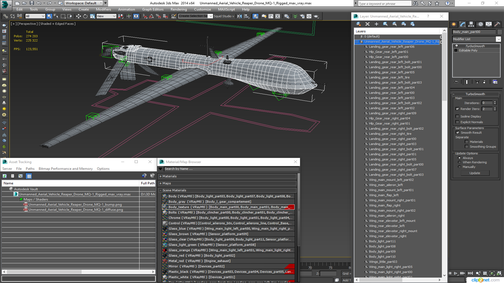Collapse the Scene Materials group
This screenshot has height=283, width=504.
click(161, 190)
